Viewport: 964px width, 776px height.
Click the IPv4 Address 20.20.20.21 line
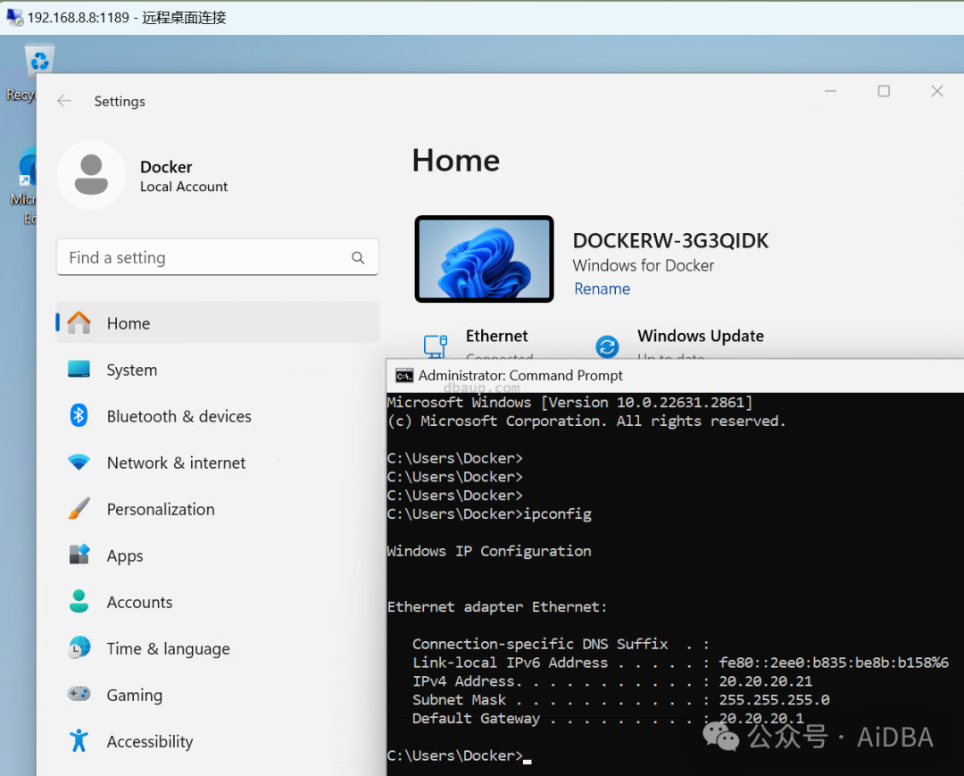pyautogui.click(x=612, y=681)
